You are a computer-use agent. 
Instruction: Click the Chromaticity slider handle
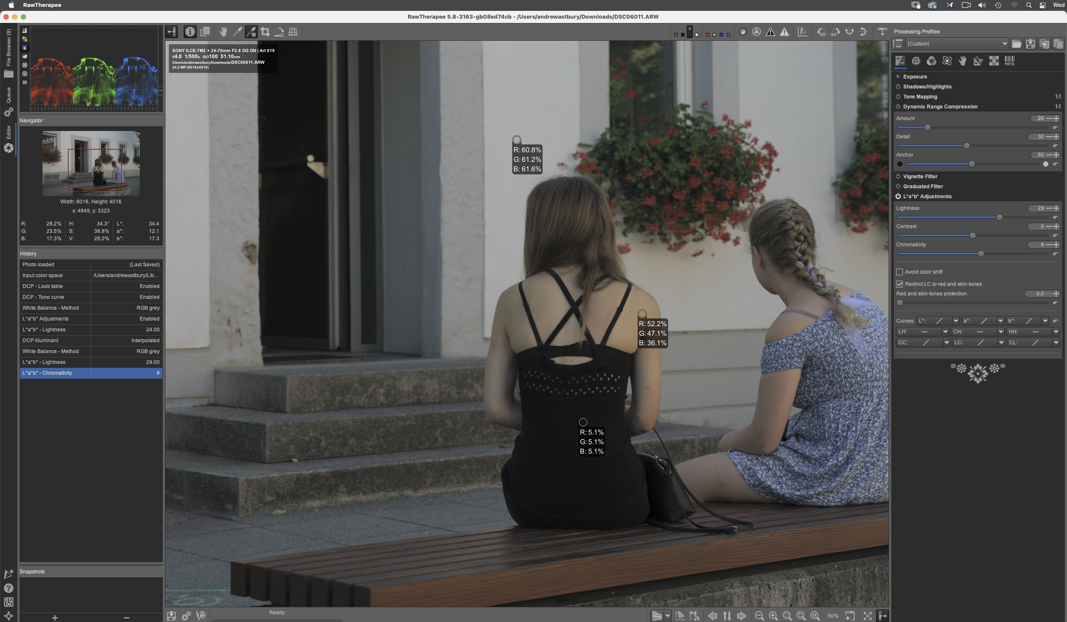click(x=981, y=254)
